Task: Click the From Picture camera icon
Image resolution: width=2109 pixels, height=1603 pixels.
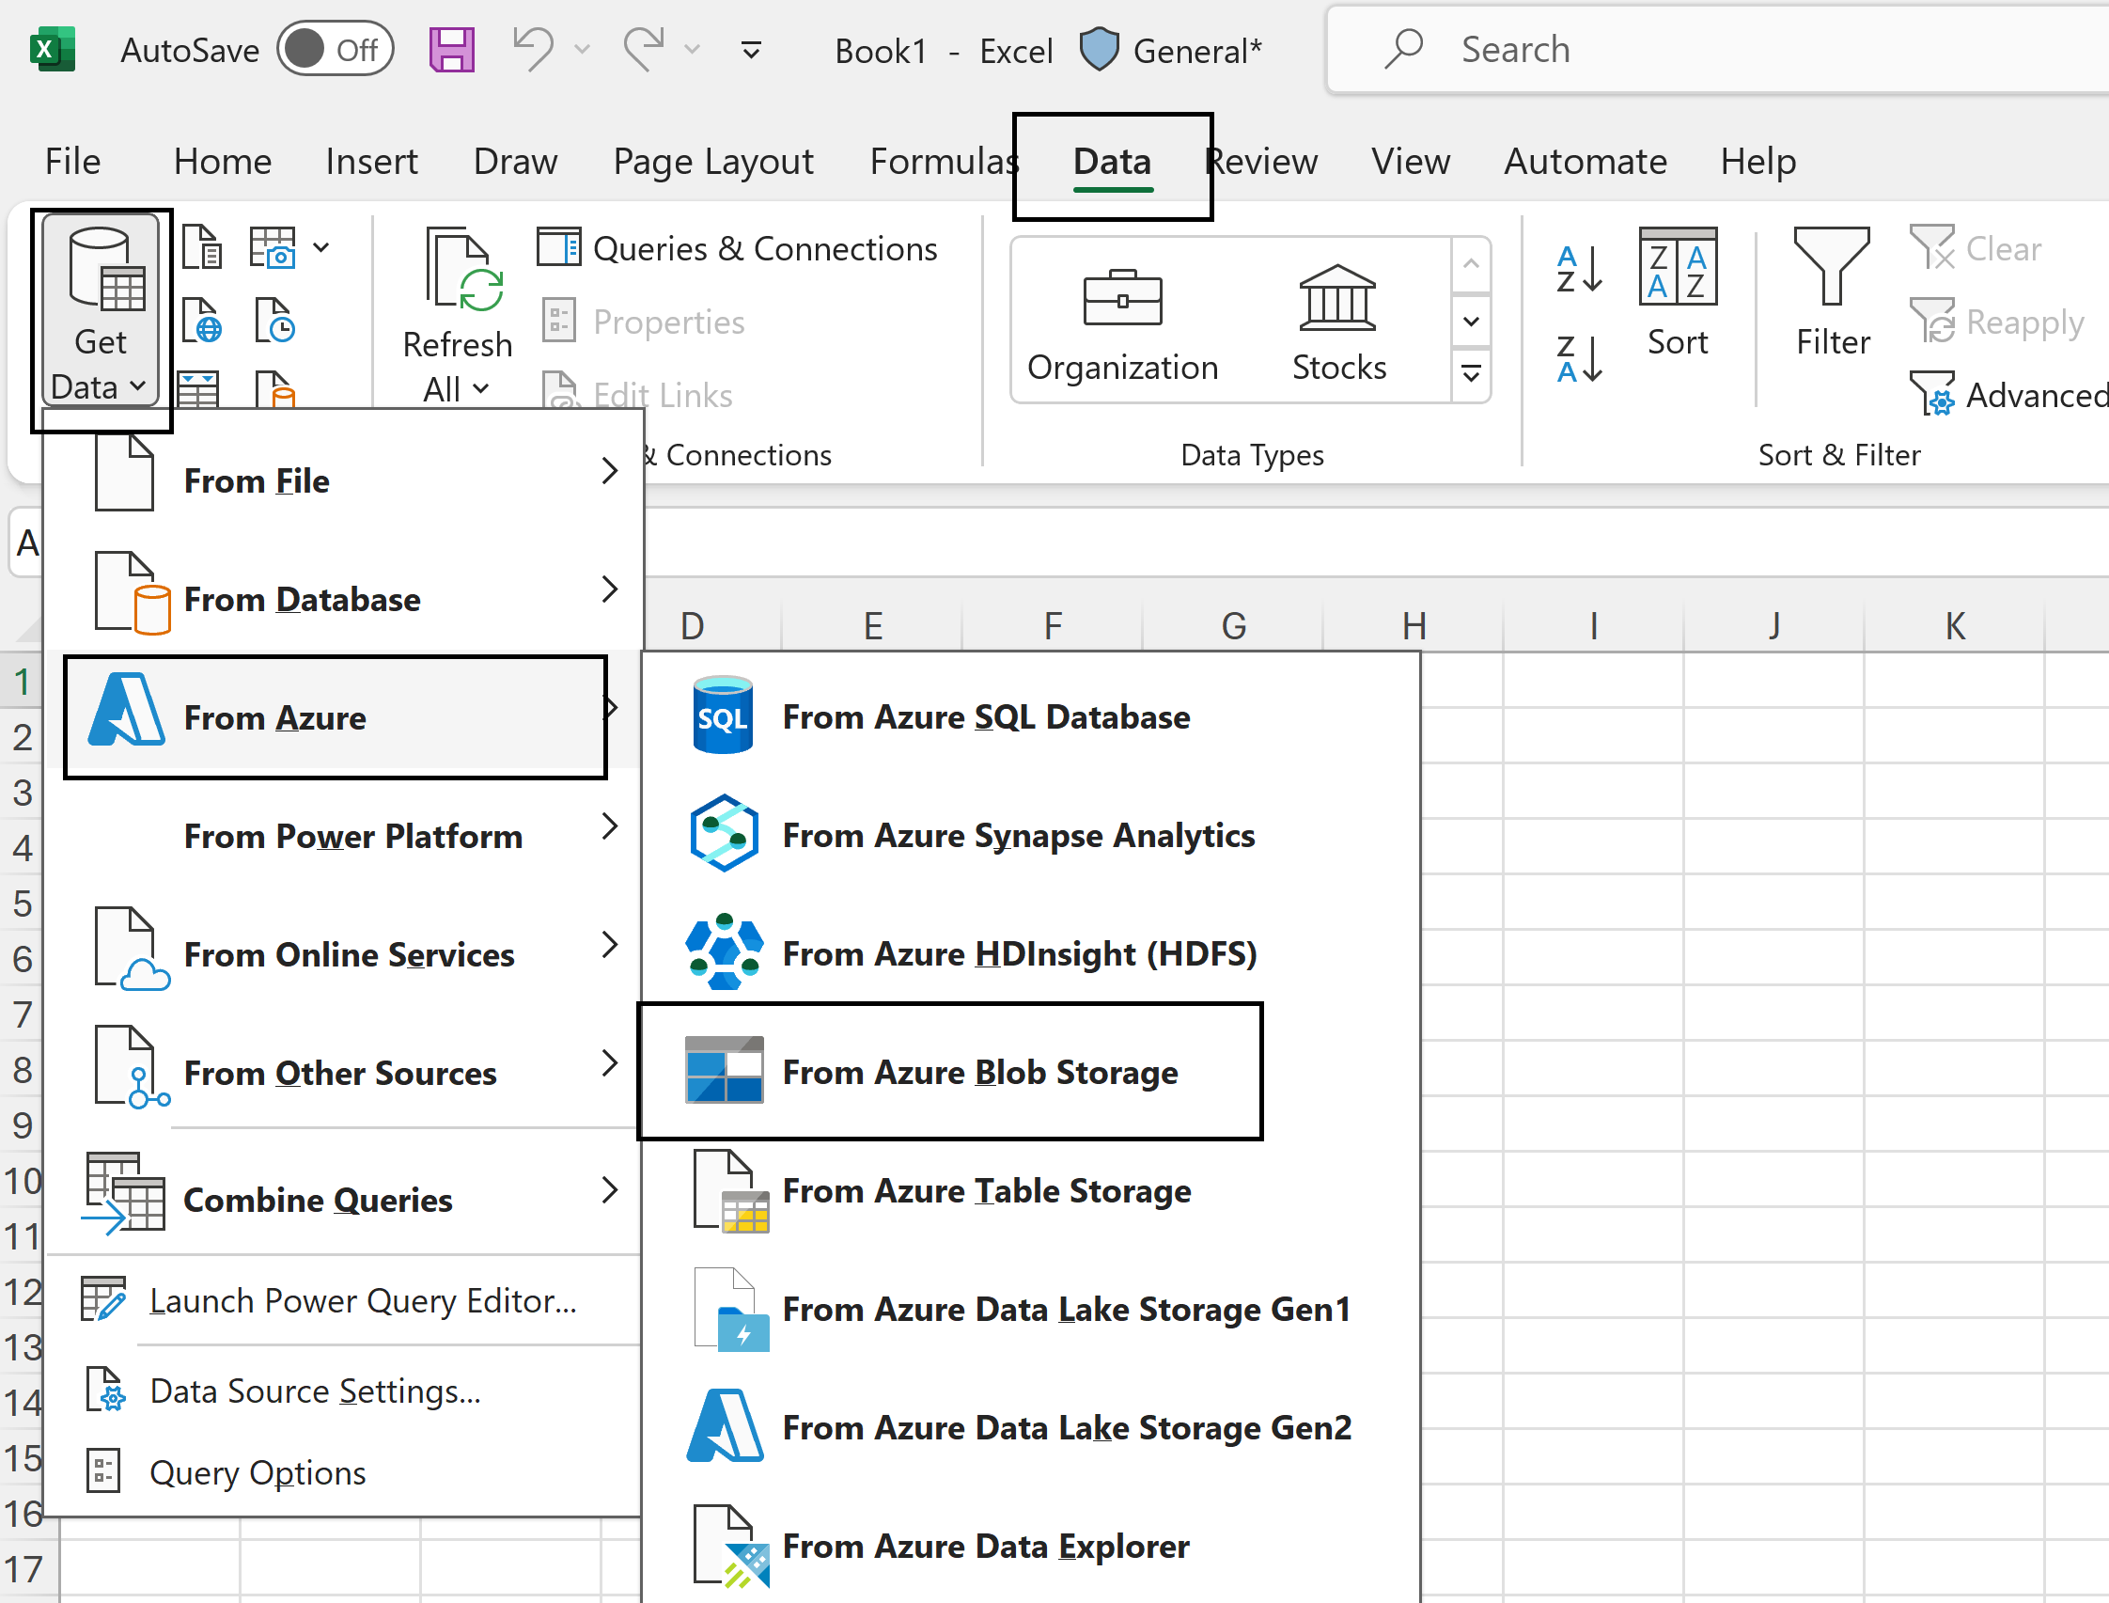Action: click(273, 247)
